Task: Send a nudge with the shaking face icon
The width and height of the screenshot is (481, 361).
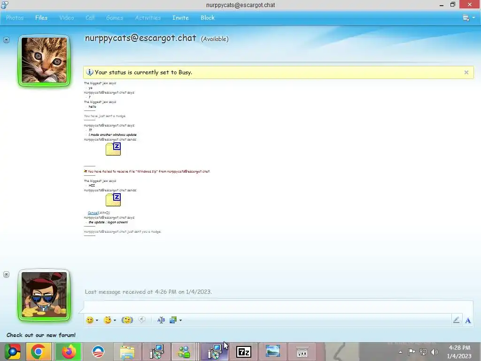Action: coord(127,320)
